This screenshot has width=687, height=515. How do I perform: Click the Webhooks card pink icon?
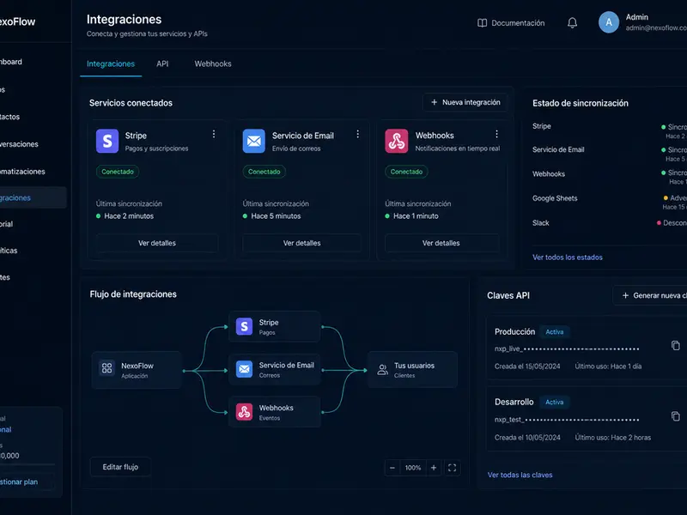(397, 141)
